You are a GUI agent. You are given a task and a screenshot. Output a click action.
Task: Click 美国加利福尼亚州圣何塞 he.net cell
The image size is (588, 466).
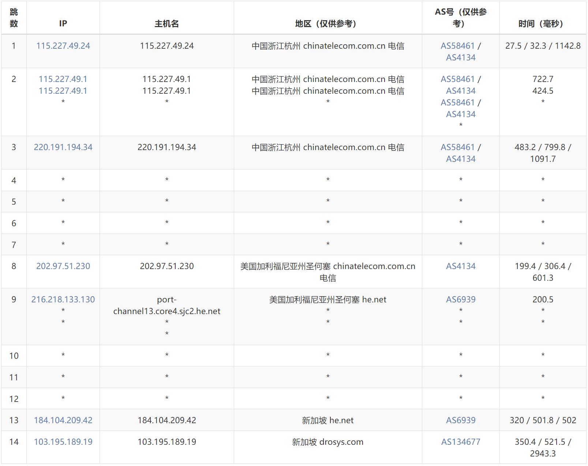coord(328,299)
